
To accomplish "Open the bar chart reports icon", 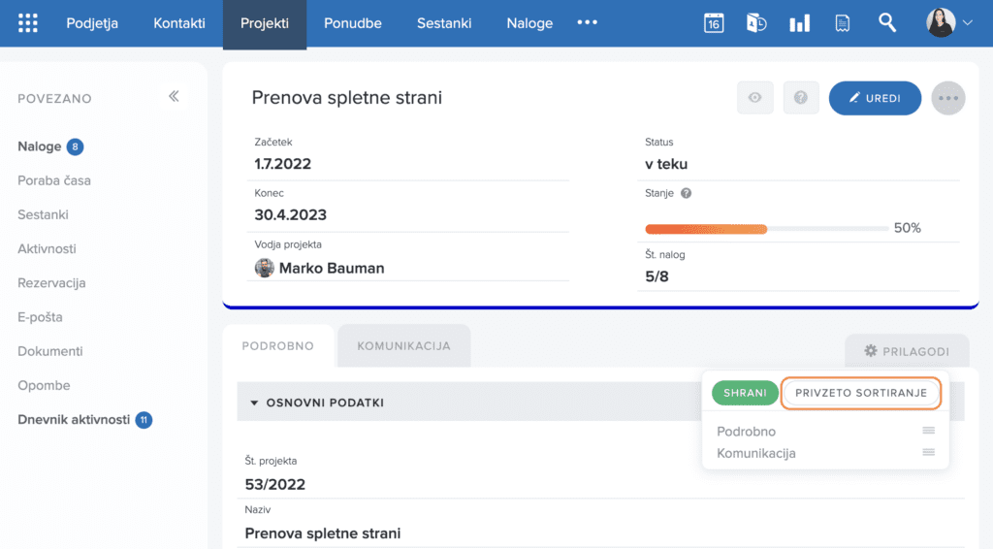I will click(799, 23).
